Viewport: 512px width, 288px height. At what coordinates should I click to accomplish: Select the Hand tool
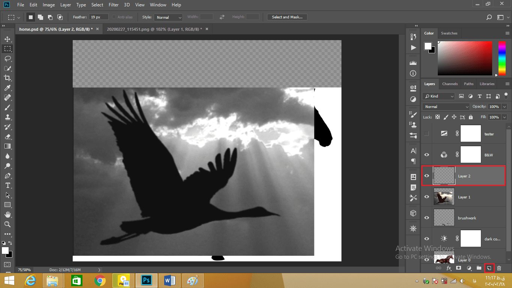coord(7,214)
